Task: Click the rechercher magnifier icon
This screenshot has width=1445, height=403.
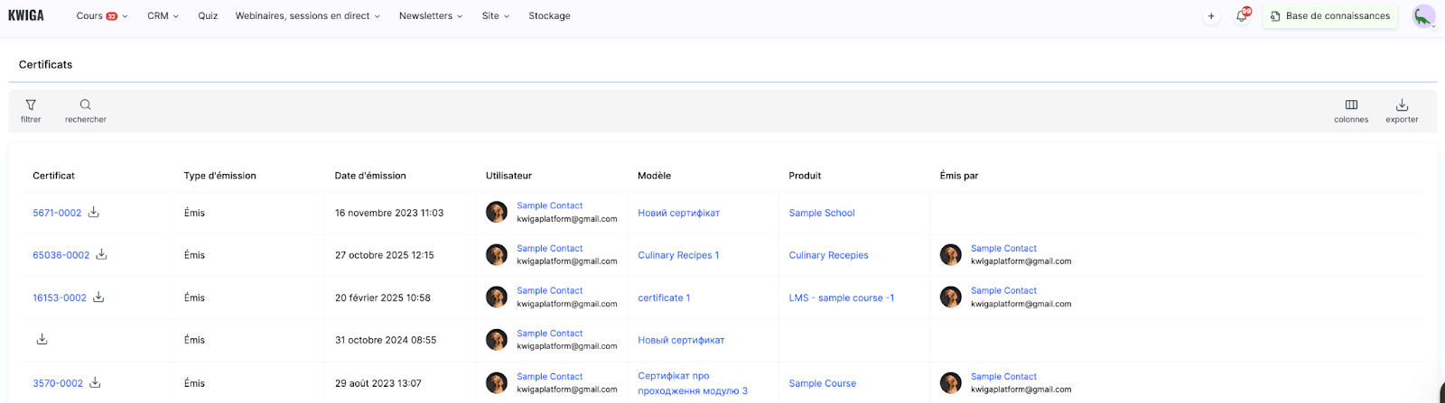Action: tap(85, 105)
